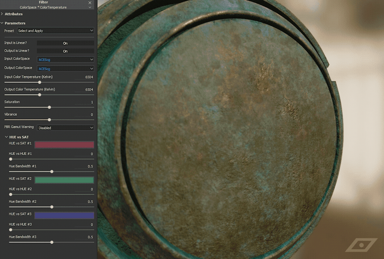Screen dimensions: 384x259
Task: Collapse the HUE vs SAT group
Action: tap(6, 137)
